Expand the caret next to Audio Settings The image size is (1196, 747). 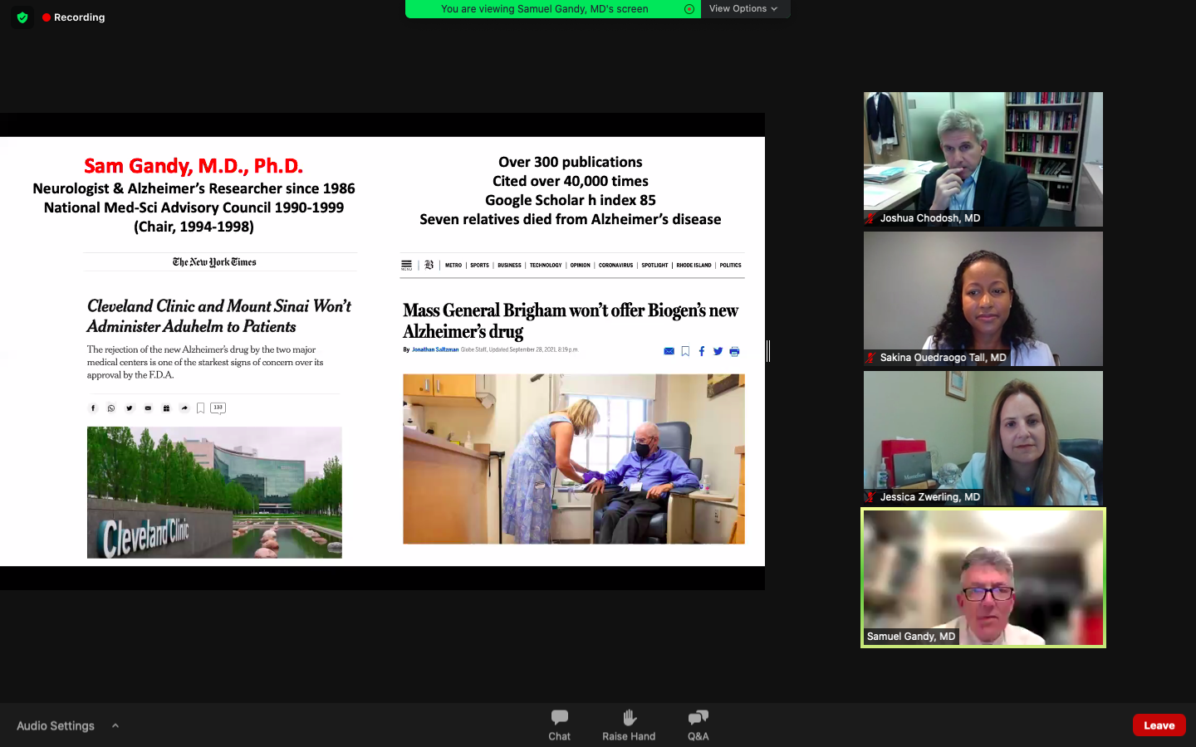coord(115,725)
